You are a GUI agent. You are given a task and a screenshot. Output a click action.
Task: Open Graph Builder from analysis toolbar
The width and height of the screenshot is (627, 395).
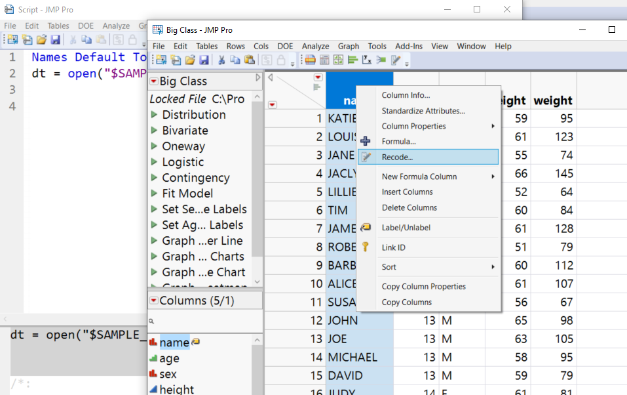tap(338, 60)
